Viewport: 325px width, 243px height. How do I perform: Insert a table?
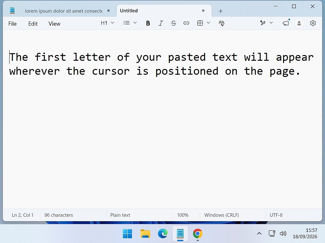click(x=200, y=23)
